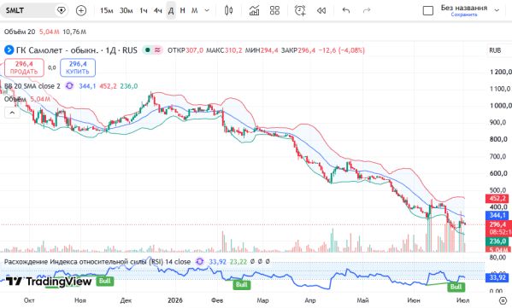The width and height of the screenshot is (512, 308).
Task: Click the Объём 5,04М indicator legend
Action: [x=27, y=99]
